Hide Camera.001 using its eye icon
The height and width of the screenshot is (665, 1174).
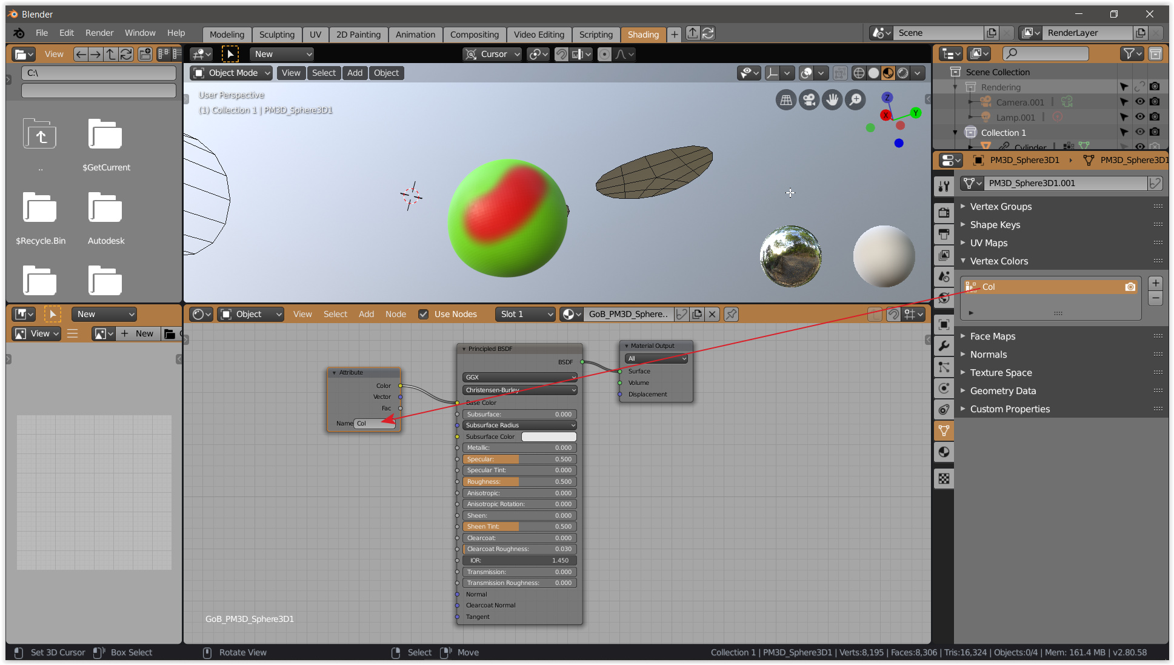1139,102
